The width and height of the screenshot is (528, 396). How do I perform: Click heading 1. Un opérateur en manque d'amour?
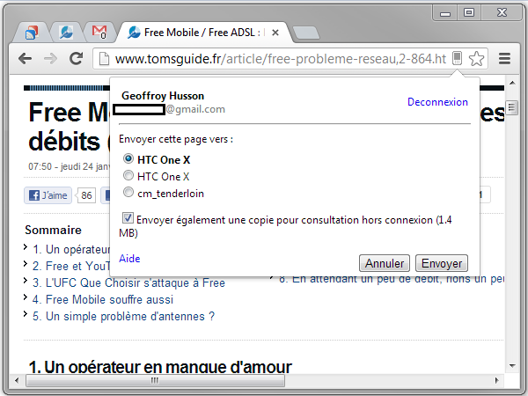(x=160, y=366)
